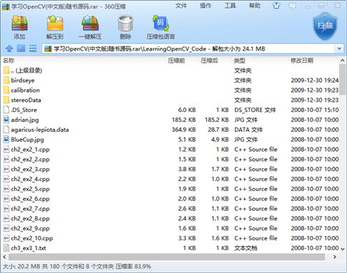Screen dimensions: 347x273
Task: Click the DS_STORE 文件 type cell
Action: pyautogui.click(x=255, y=110)
